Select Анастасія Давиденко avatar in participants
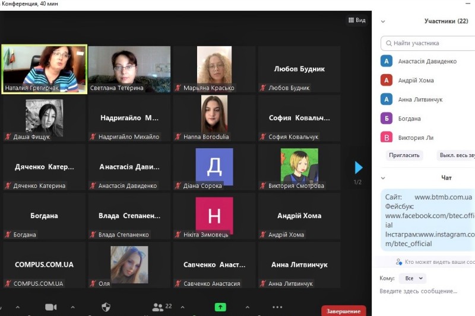The height and width of the screenshot is (316, 475). click(x=387, y=61)
